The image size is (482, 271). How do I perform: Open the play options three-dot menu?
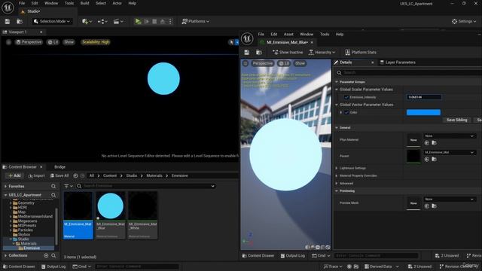(170, 21)
